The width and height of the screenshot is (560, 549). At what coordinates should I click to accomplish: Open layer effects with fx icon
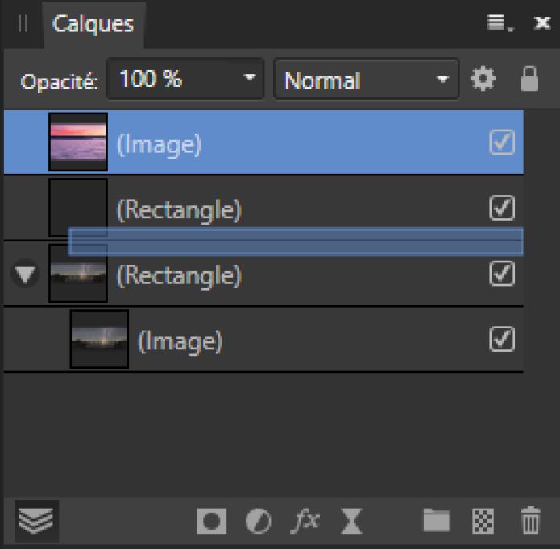click(305, 522)
